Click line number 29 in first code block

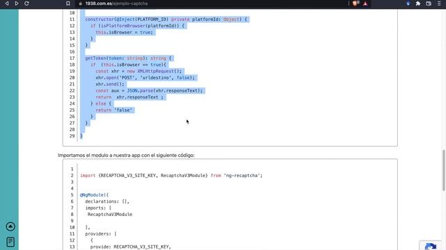72,136
